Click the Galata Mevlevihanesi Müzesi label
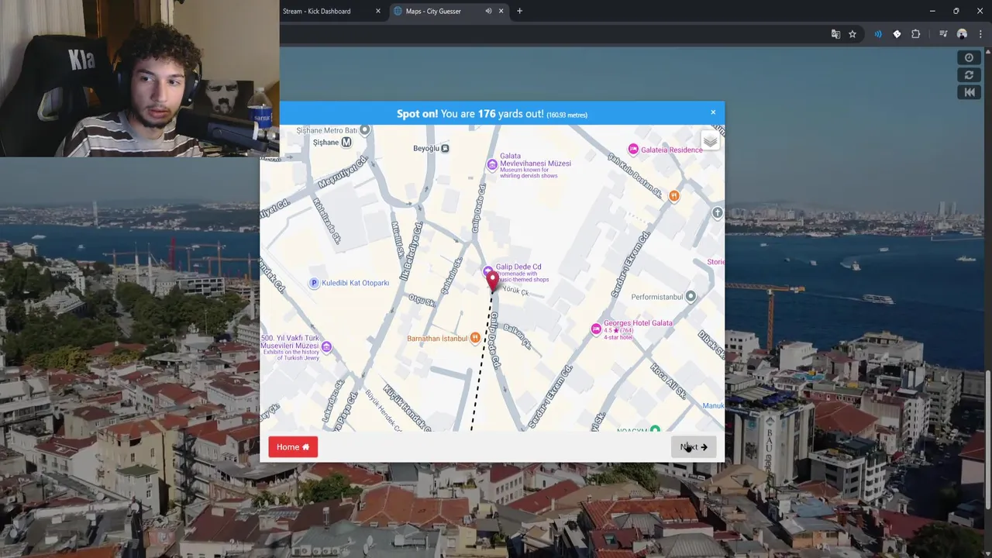The width and height of the screenshot is (992, 558). pyautogui.click(x=536, y=160)
